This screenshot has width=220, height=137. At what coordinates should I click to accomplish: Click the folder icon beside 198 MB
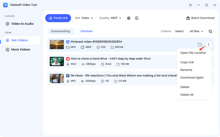coord(118,64)
